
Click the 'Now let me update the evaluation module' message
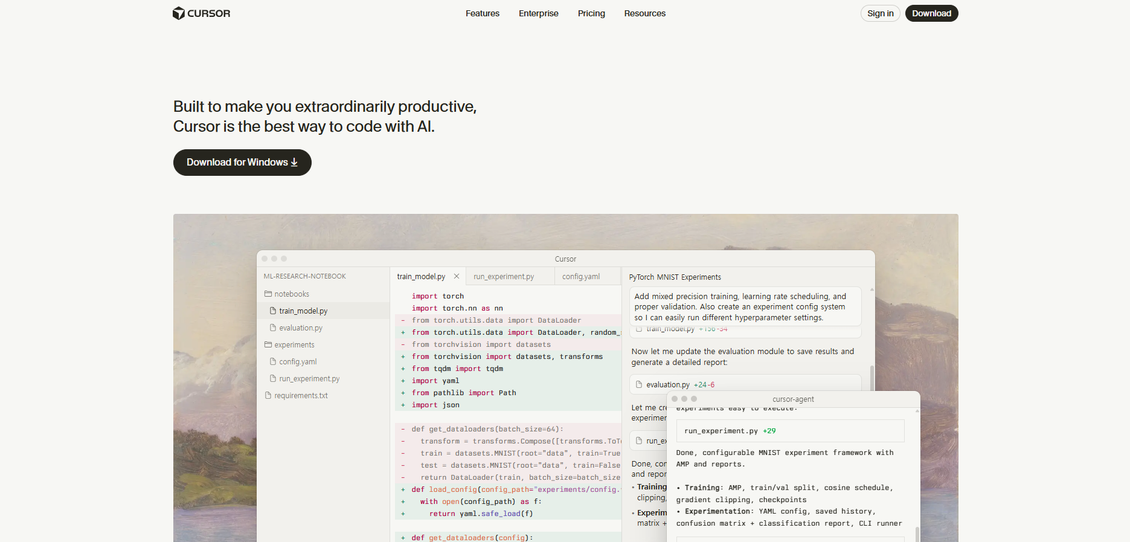pyautogui.click(x=742, y=357)
